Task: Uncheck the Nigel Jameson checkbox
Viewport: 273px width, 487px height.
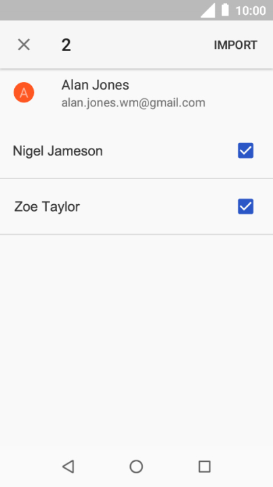Action: click(x=246, y=151)
